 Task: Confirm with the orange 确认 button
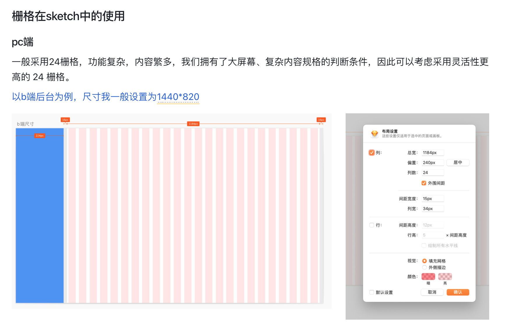458,292
